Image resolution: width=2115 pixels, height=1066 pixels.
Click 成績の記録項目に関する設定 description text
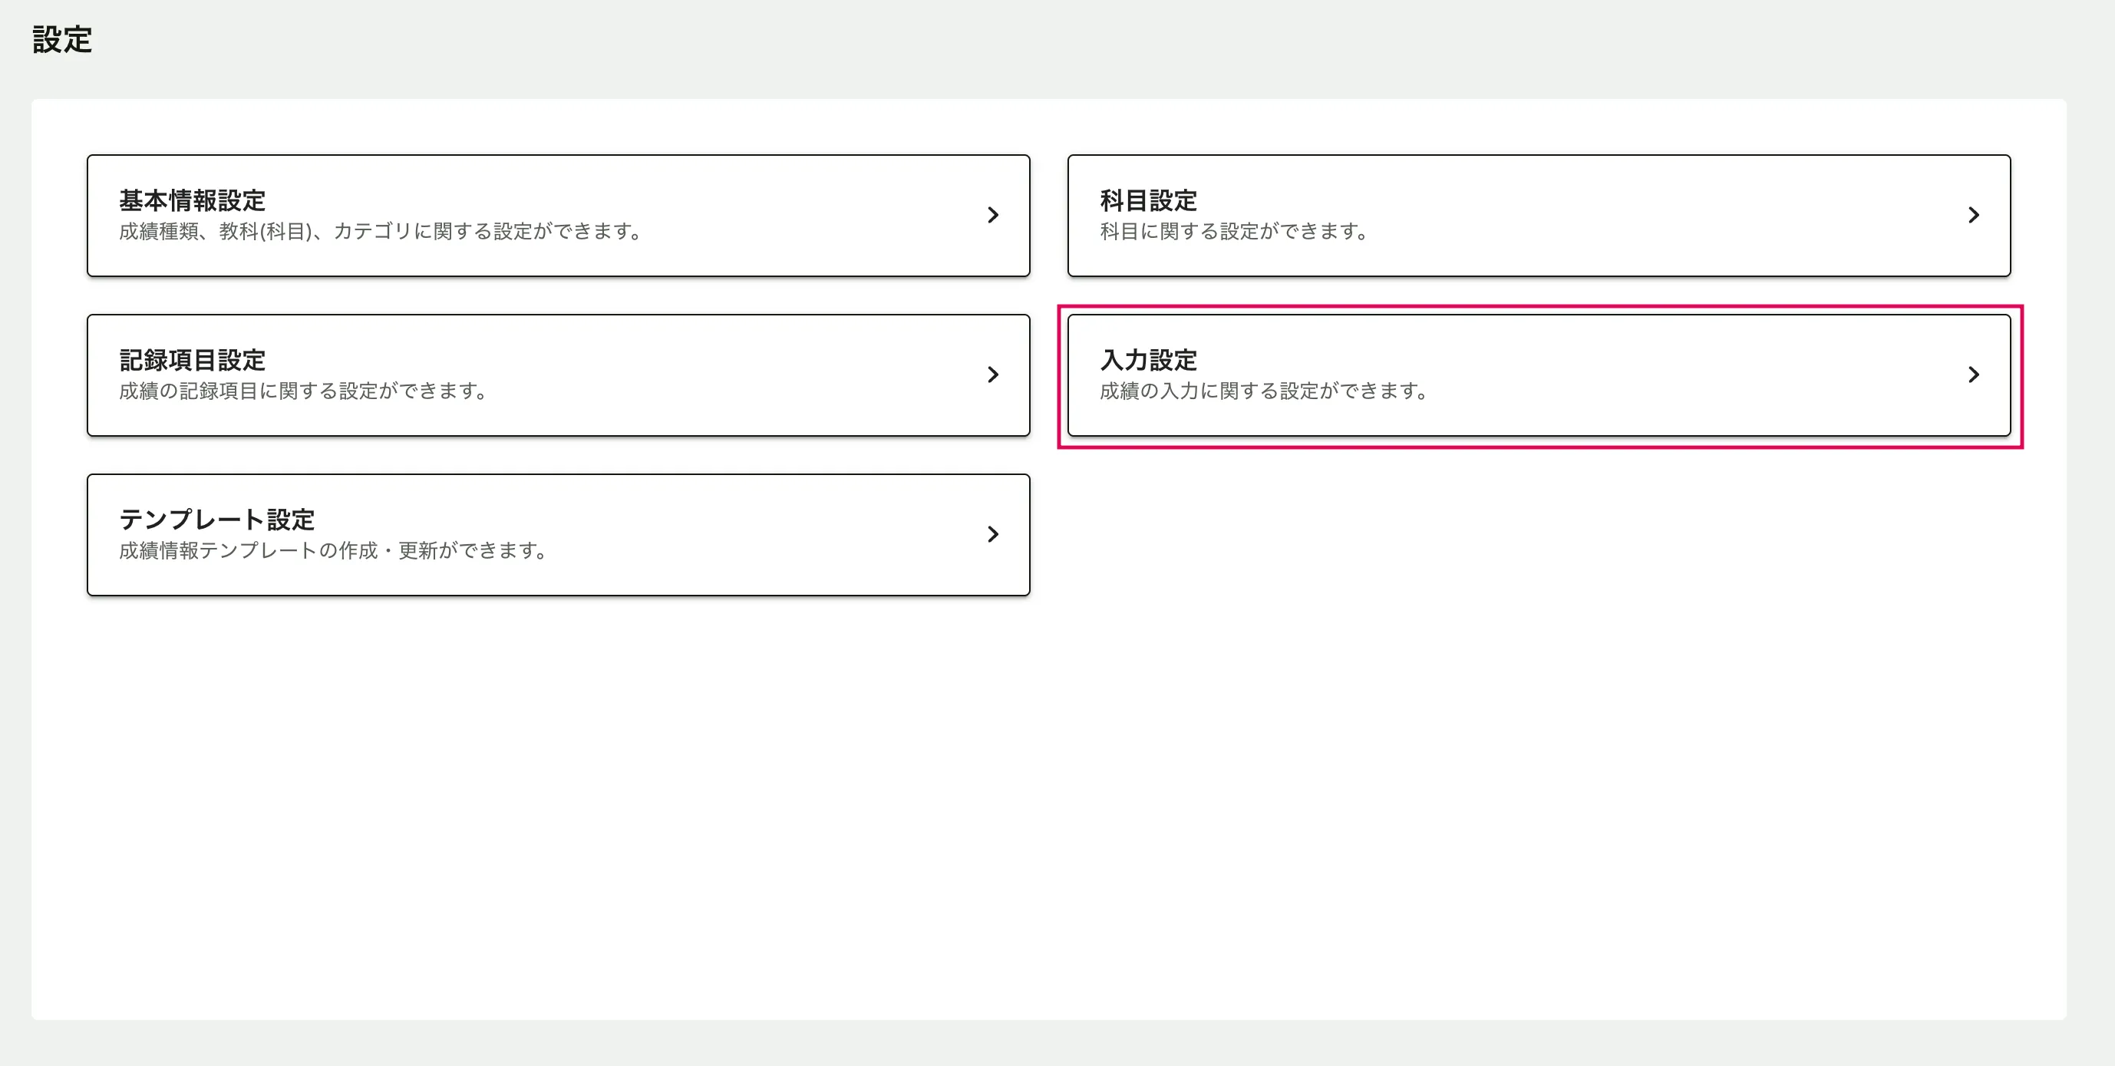[302, 391]
